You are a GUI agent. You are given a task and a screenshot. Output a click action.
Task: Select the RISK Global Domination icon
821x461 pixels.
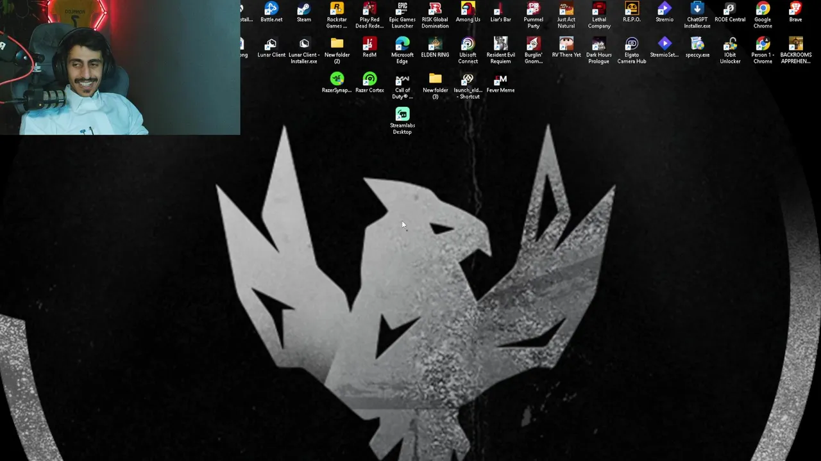pyautogui.click(x=435, y=15)
